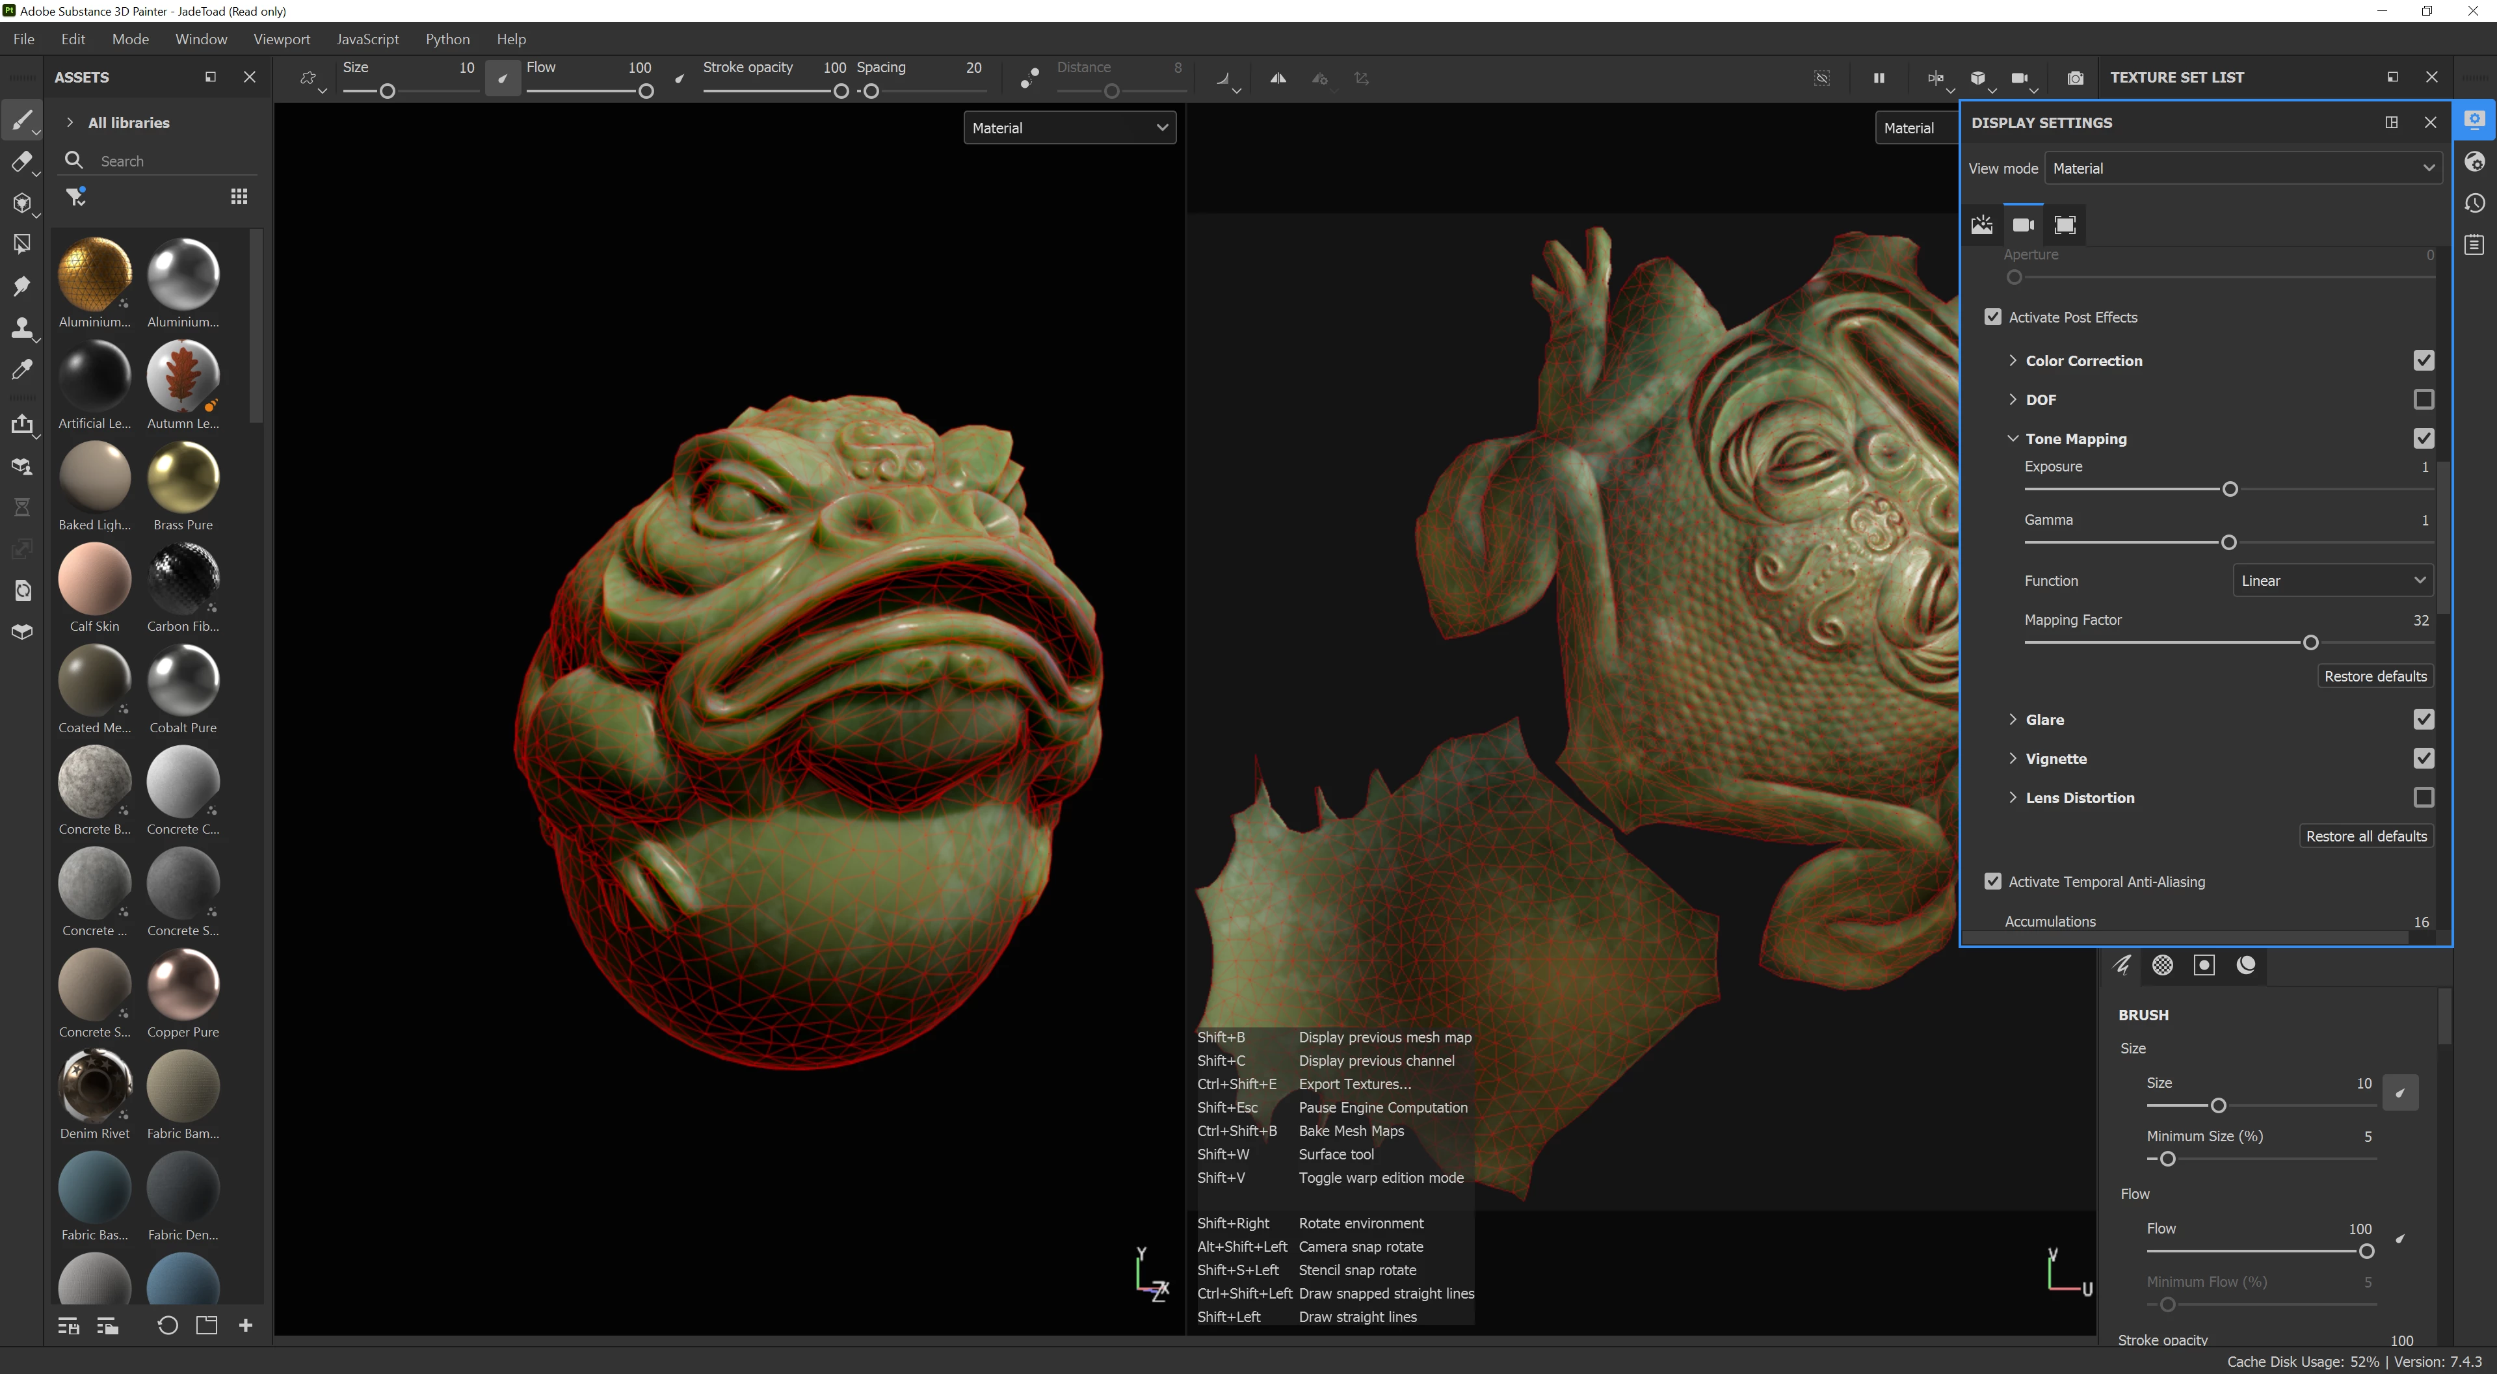2497x1374 pixels.
Task: Click the Restore all defaults button
Action: coord(2365,836)
